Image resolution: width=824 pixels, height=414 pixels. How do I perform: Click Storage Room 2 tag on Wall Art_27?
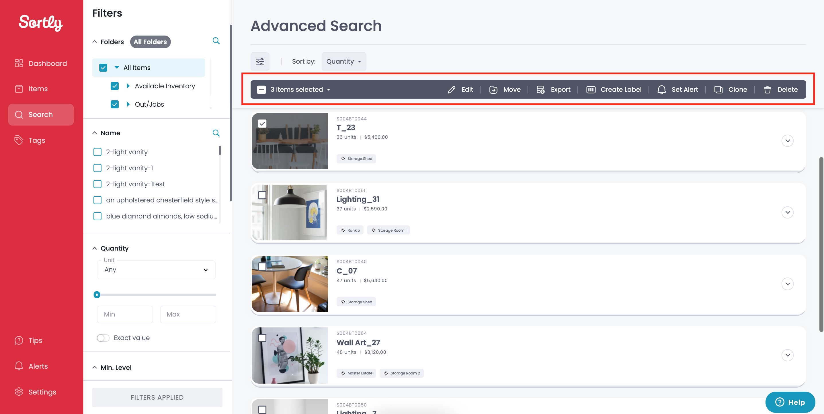402,373
